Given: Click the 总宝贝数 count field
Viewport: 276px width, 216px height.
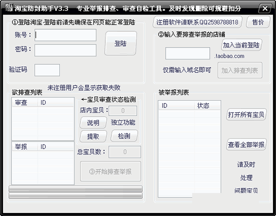Looking at the screenshot, I should [x=125, y=152].
